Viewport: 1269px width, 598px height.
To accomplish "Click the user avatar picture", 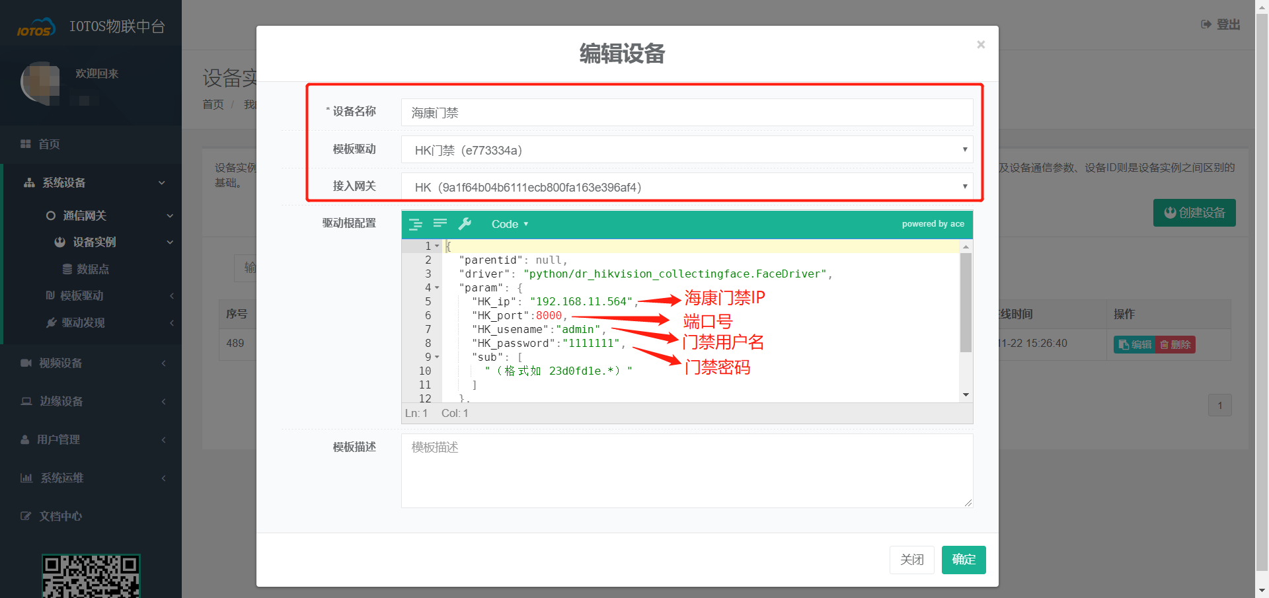I will tap(41, 83).
